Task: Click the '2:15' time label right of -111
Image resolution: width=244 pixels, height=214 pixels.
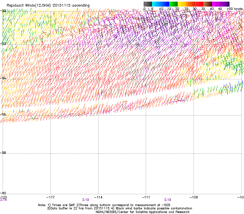Action: point(168,200)
